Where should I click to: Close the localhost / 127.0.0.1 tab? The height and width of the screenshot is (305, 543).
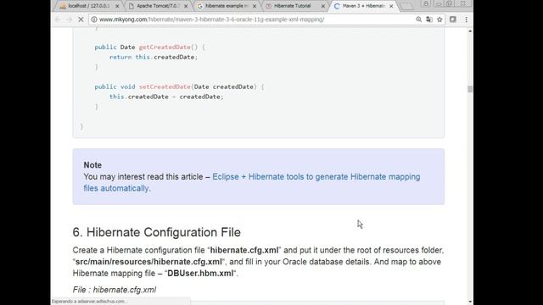click(x=117, y=6)
